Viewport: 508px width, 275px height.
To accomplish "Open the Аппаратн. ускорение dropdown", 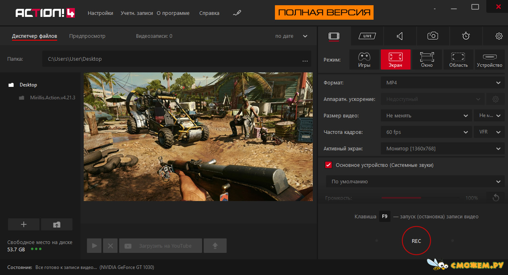I will click(432, 99).
